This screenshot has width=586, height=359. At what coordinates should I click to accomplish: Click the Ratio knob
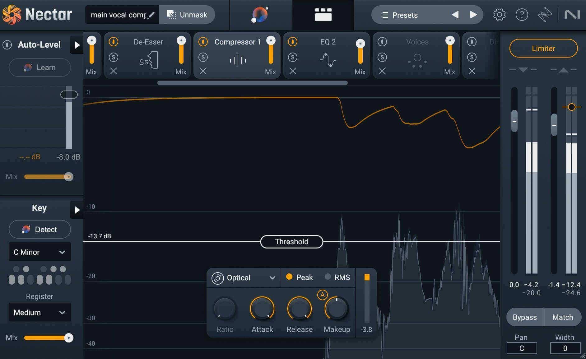click(225, 309)
